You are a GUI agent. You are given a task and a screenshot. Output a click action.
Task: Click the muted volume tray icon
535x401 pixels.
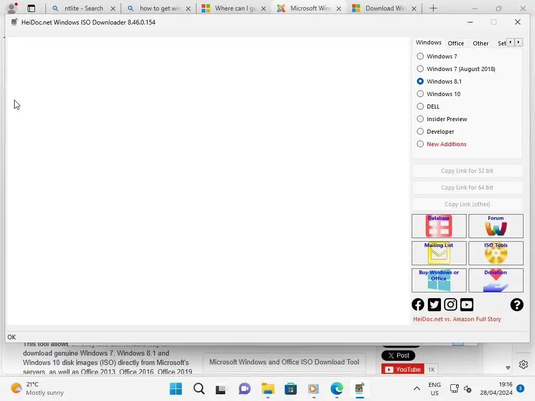click(x=468, y=388)
